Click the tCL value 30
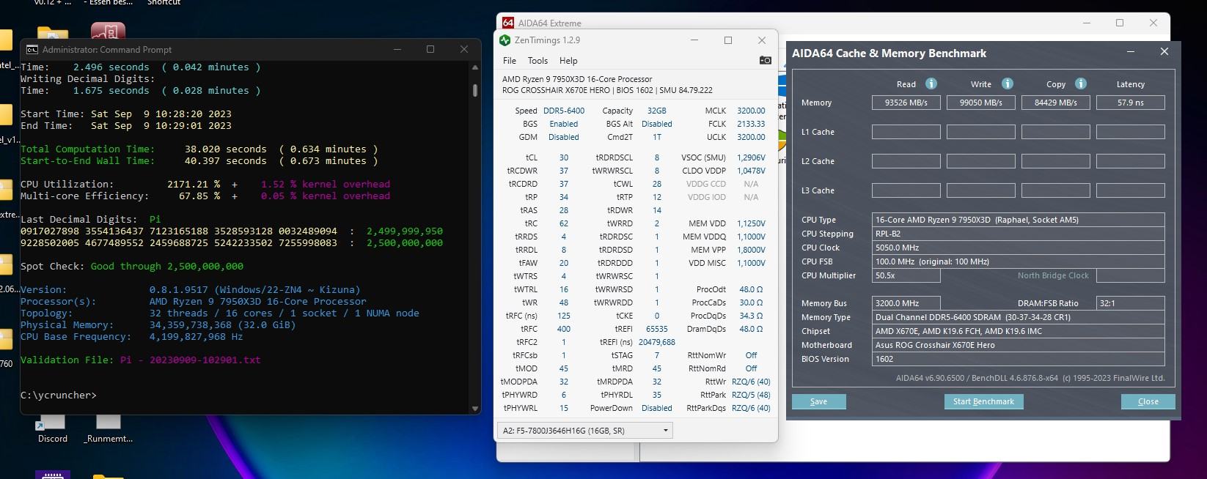This screenshot has width=1207, height=479. click(564, 157)
